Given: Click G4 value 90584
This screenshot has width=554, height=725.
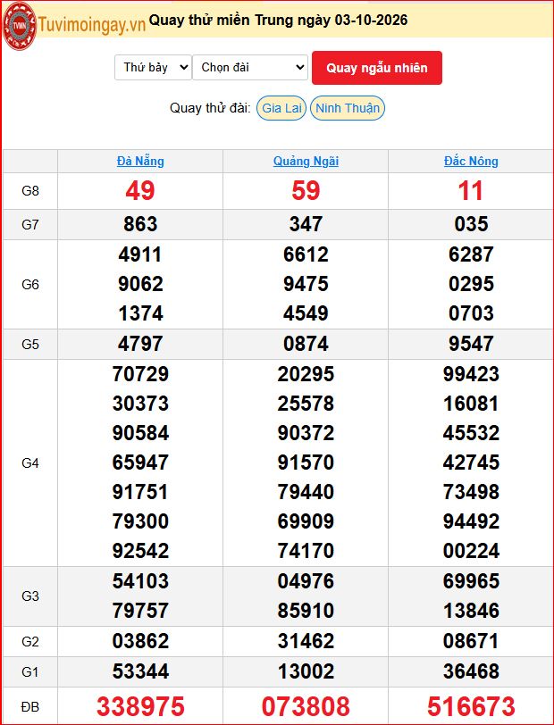Looking at the screenshot, I should coord(140,433).
